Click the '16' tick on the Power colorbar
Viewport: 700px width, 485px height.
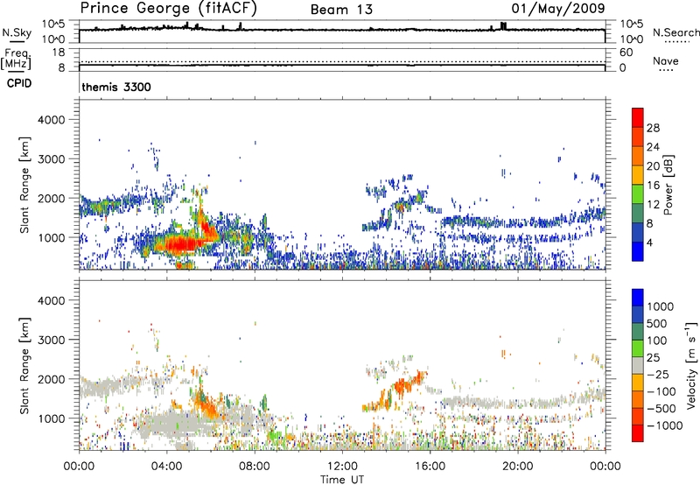pos(653,185)
